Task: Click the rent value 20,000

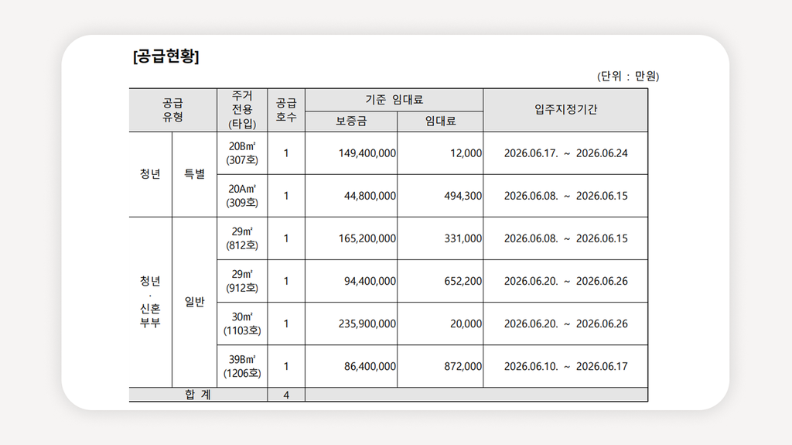Action: (x=466, y=323)
